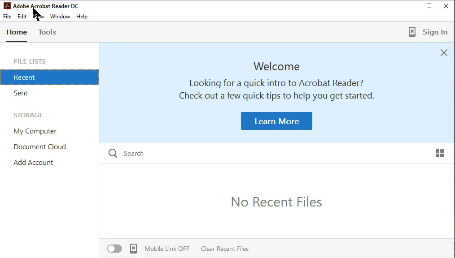Toggle the Mobile Link switch on

click(114, 249)
